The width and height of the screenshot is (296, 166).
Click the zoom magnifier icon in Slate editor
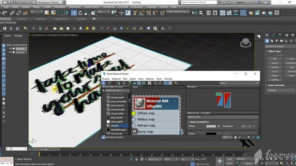pyautogui.click(x=240, y=137)
